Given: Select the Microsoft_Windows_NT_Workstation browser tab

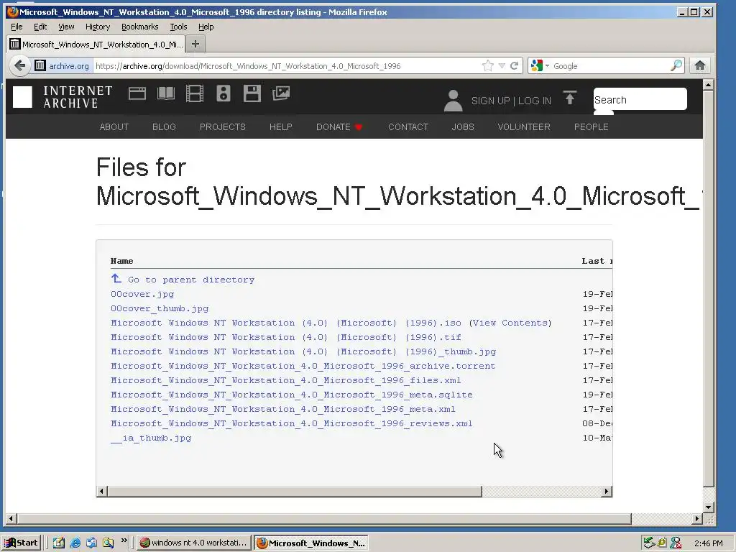Looking at the screenshot, I should pos(96,44).
